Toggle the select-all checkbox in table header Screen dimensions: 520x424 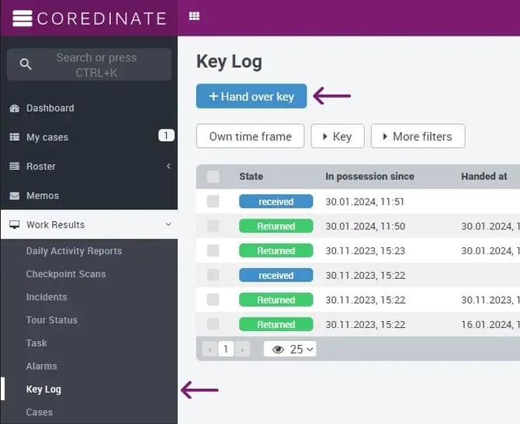pos(213,177)
